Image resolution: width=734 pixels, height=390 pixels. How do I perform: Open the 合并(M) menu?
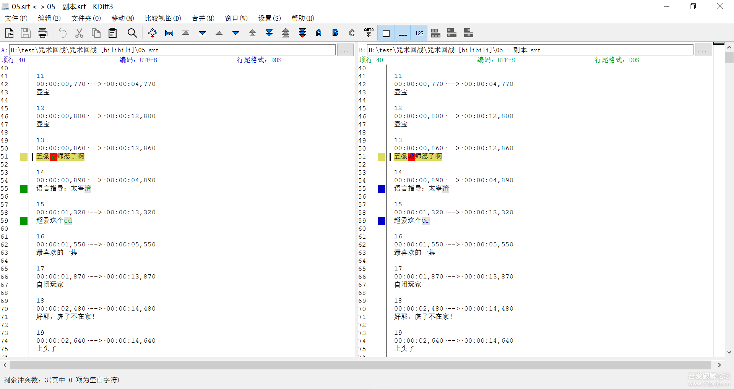pos(203,18)
